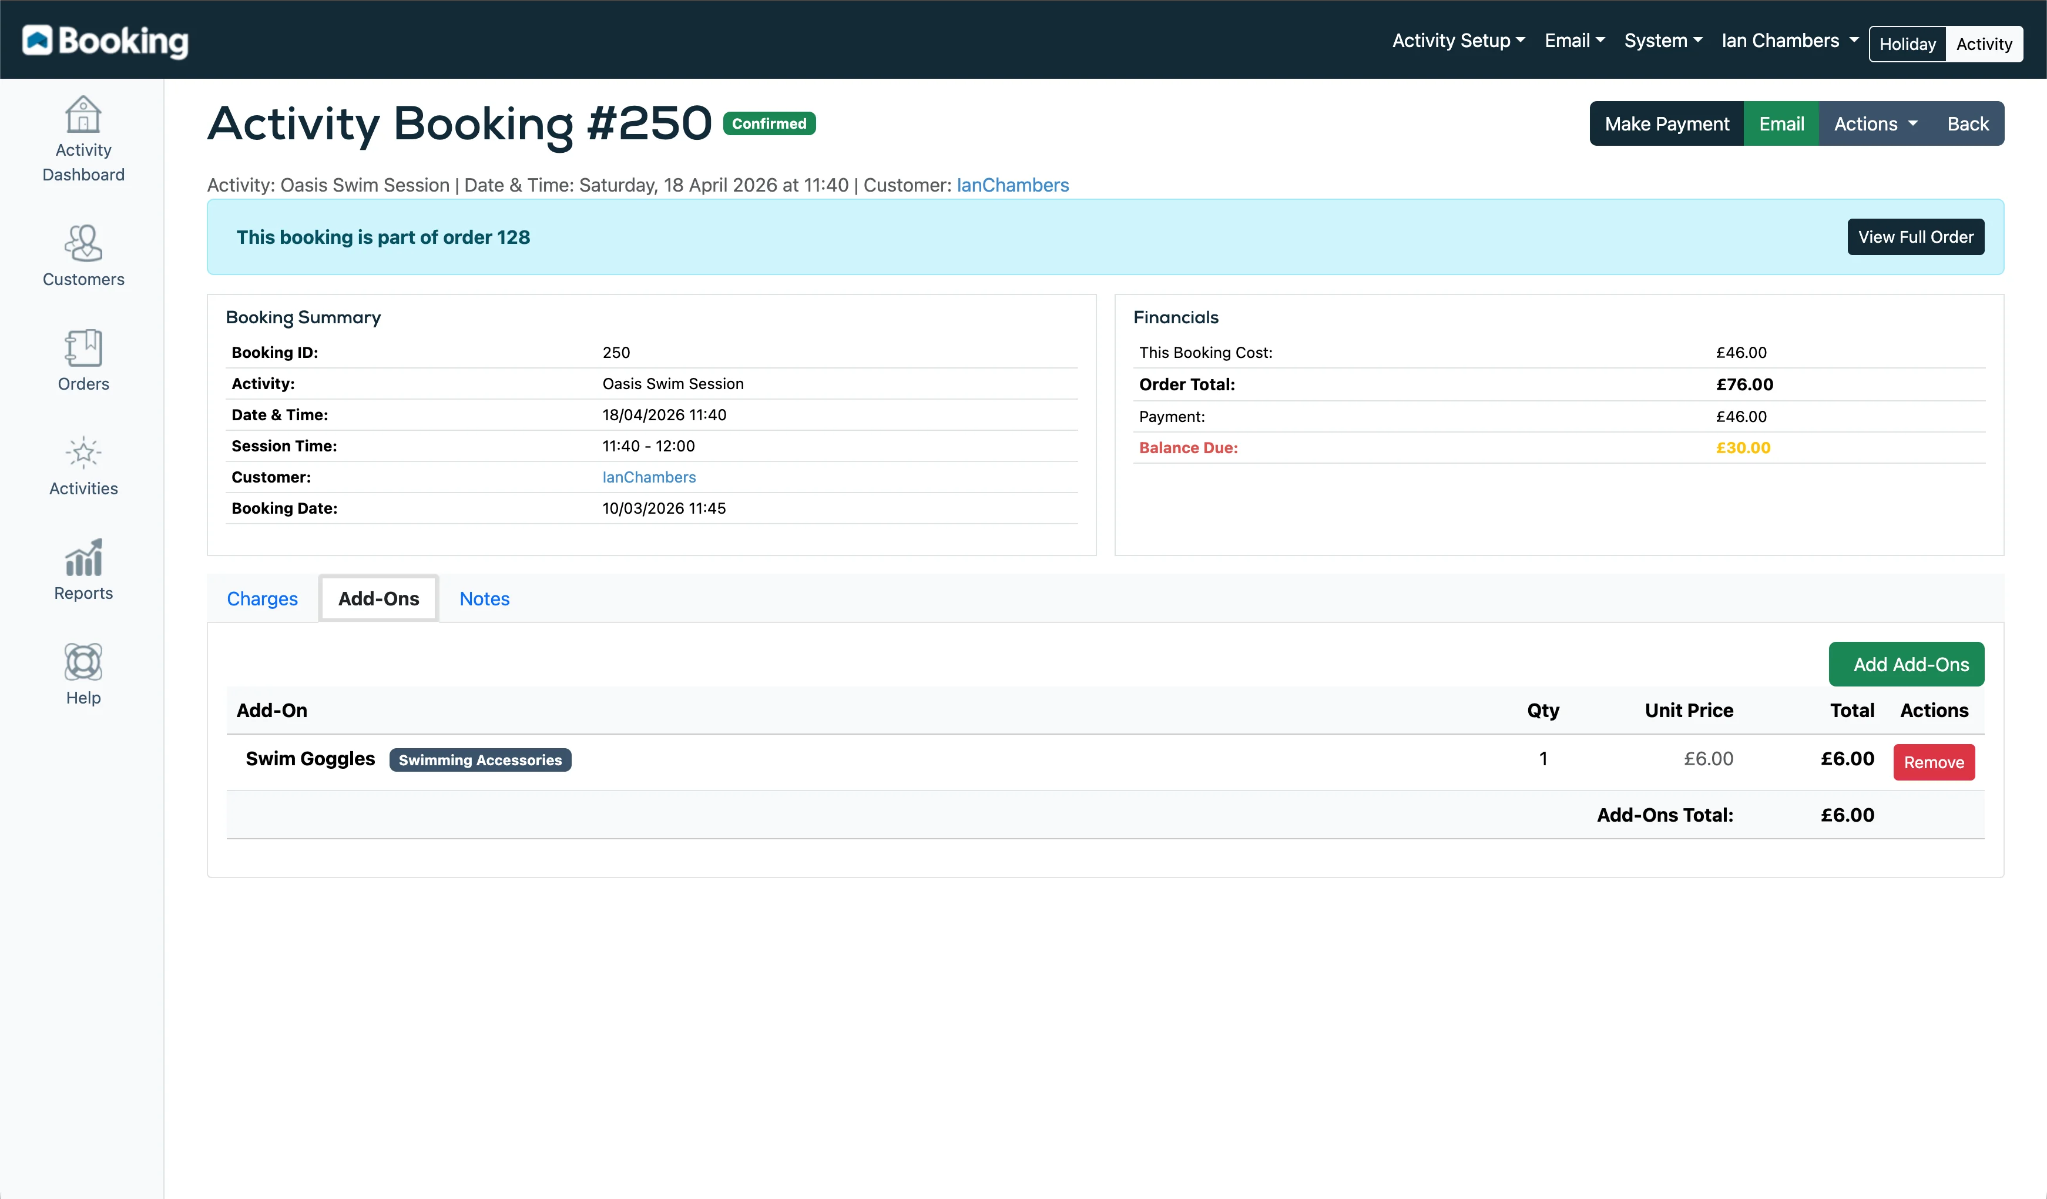Click the Session Time 11:40 - 12:00 value
The width and height of the screenshot is (2047, 1199).
(x=648, y=446)
